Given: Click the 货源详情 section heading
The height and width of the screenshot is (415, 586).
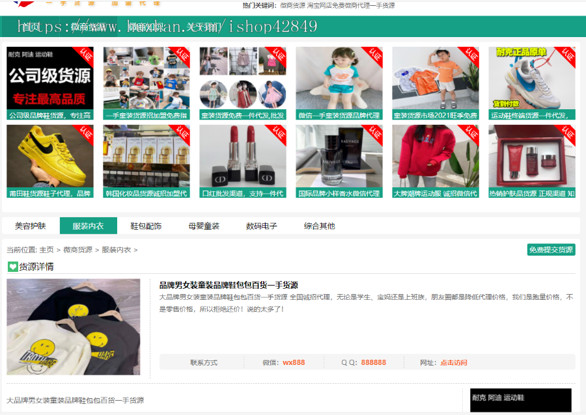Looking at the screenshot, I should pyautogui.click(x=36, y=267).
